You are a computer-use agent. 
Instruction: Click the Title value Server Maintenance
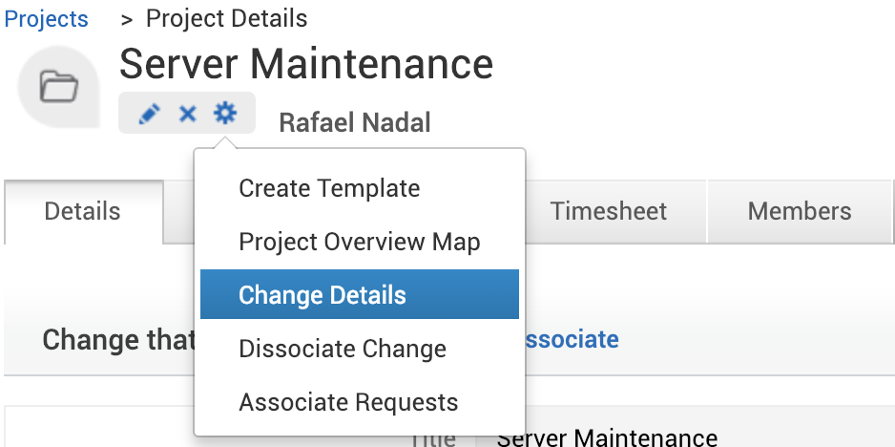(x=608, y=438)
